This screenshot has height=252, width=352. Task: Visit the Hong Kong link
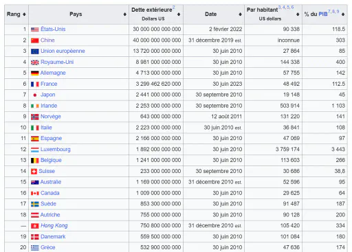coord(54,226)
